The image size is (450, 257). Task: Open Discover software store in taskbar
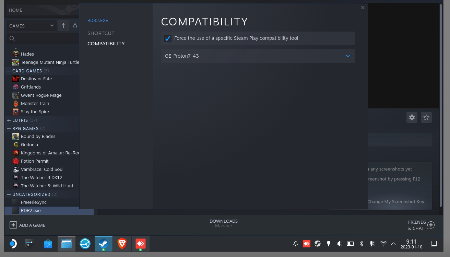48,244
